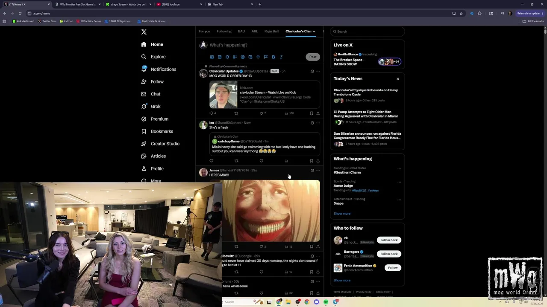
Task: Open options for Aaron Judge trend
Action: [399, 182]
